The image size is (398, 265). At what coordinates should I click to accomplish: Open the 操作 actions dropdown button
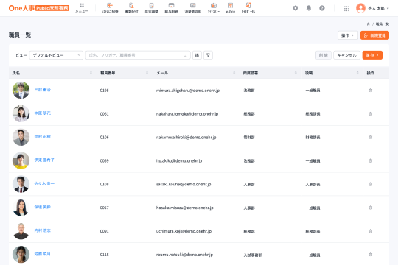tap(348, 35)
